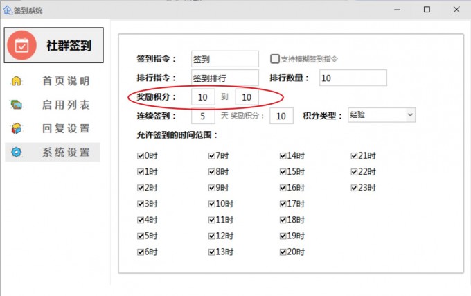This screenshot has height=296, width=471.
Task: Uncheck the 12时 checkbox
Action: tap(211, 236)
